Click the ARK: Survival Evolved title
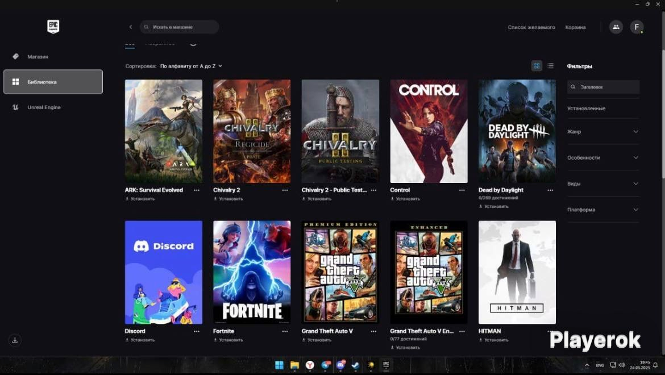The width and height of the screenshot is (665, 375). point(154,190)
